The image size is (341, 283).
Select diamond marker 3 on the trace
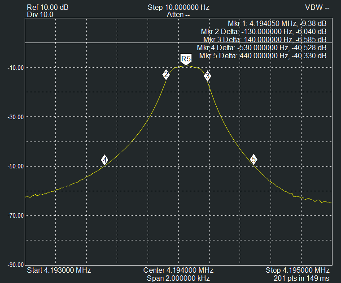tap(207, 76)
